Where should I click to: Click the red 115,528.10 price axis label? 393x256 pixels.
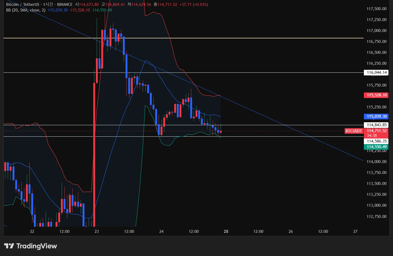pos(376,95)
